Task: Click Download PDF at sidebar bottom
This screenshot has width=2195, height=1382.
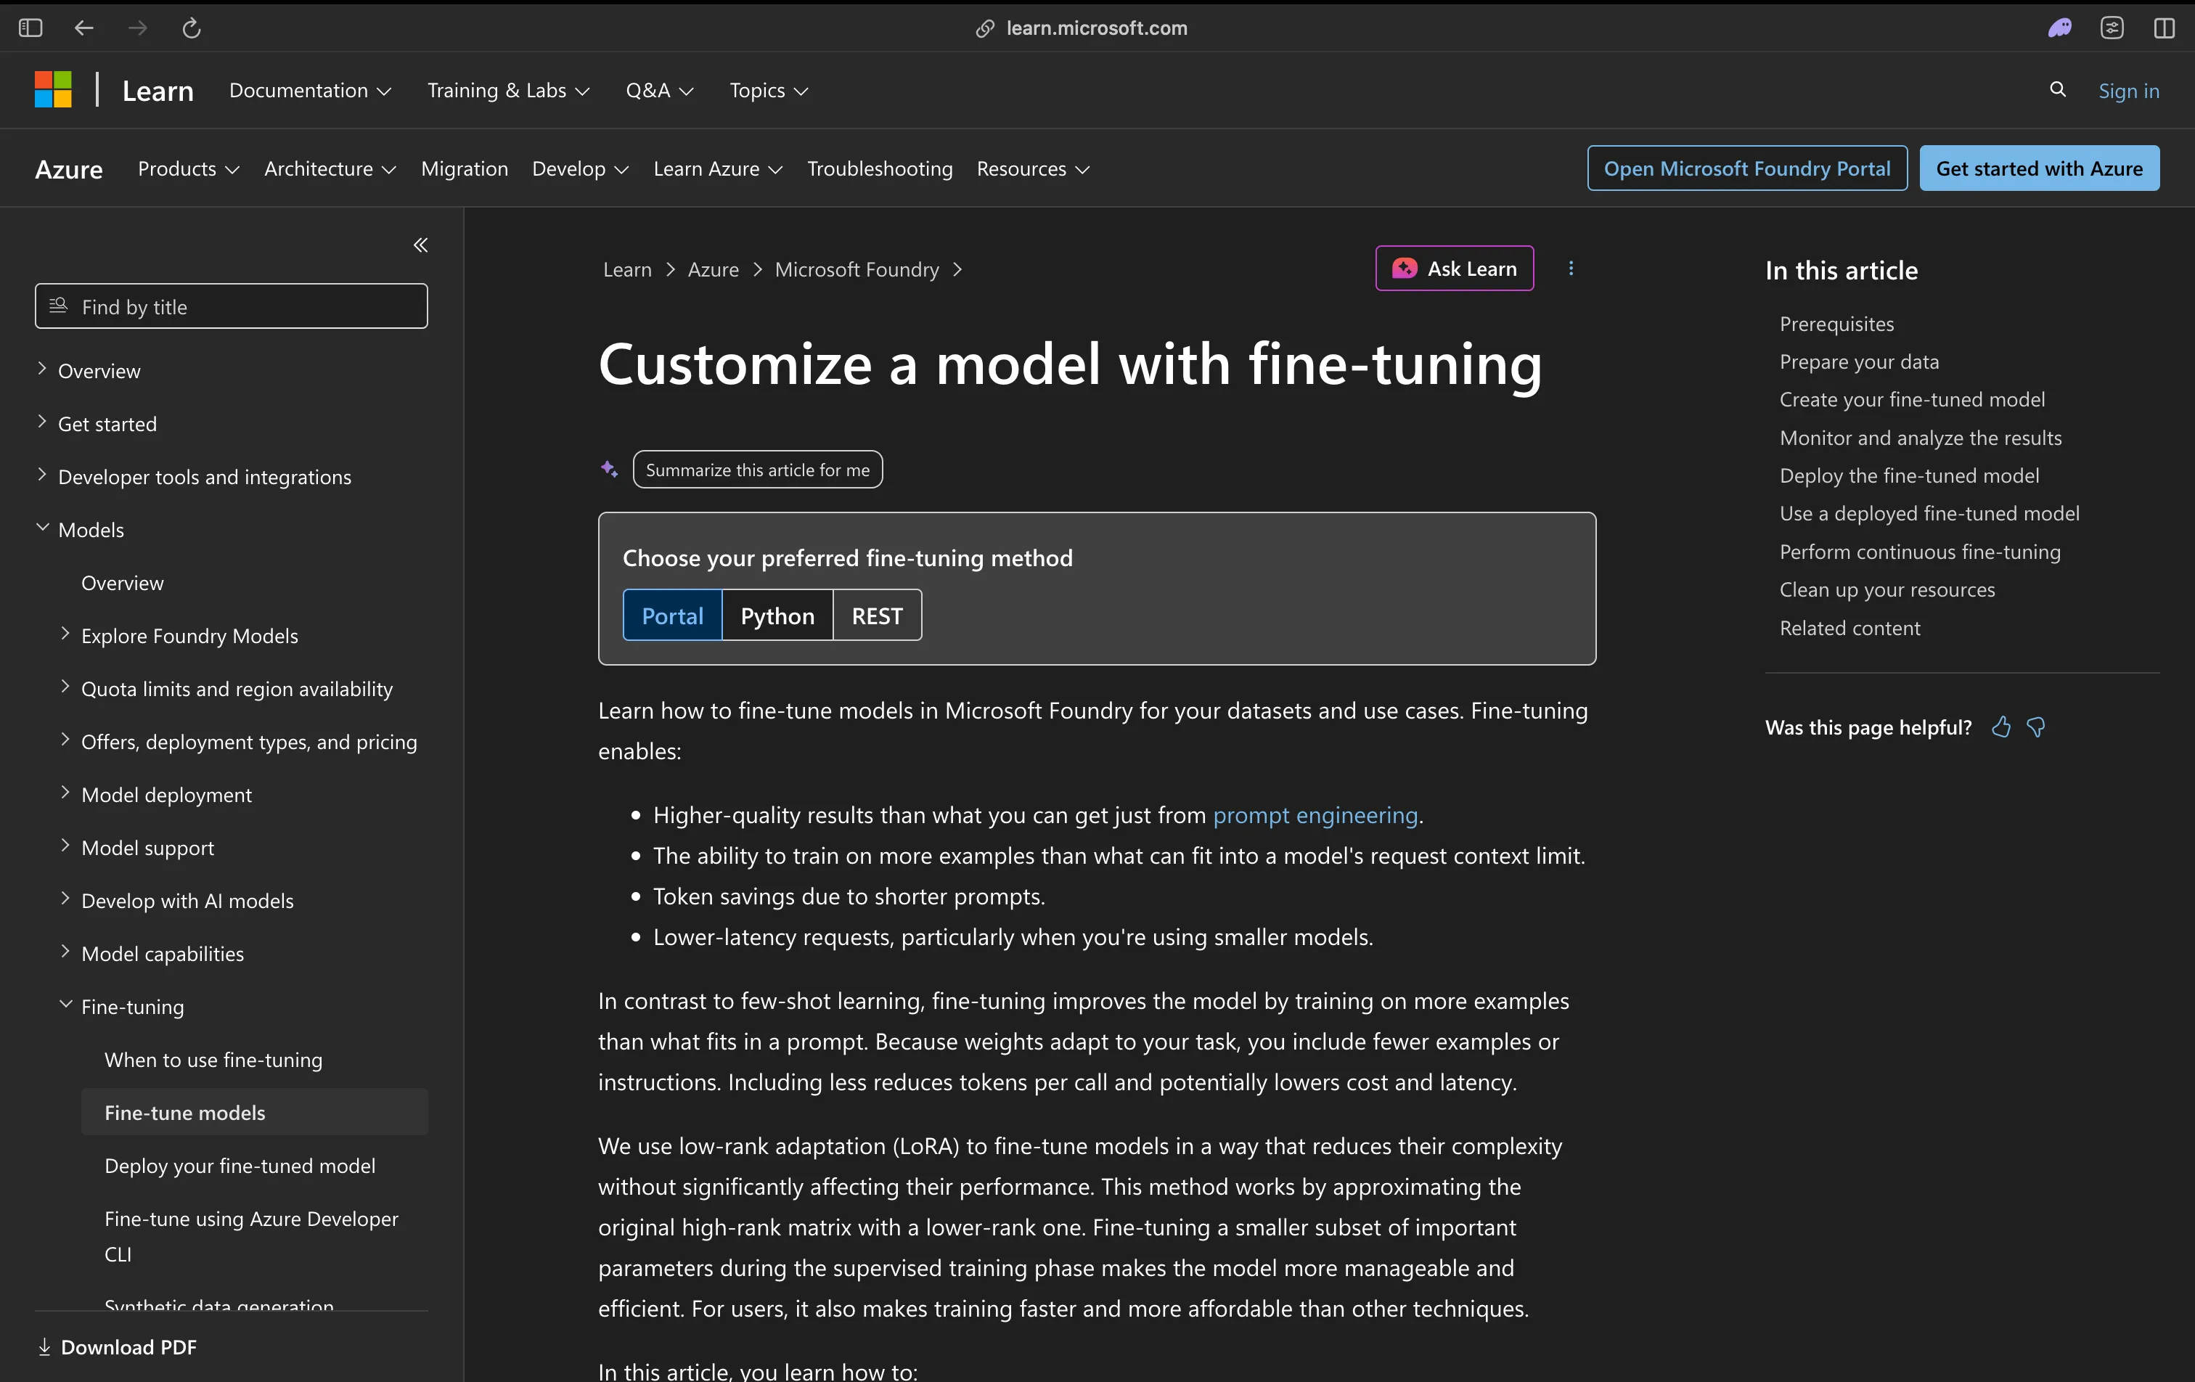Action: coord(117,1346)
